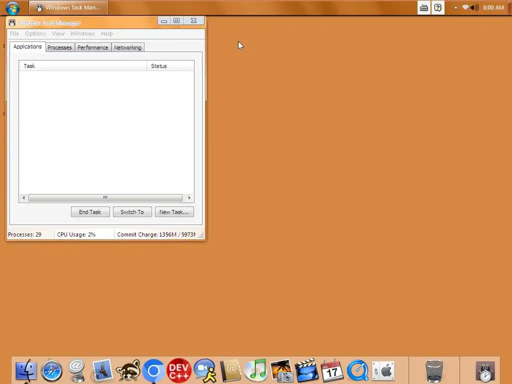Image resolution: width=512 pixels, height=384 pixels.
Task: Open the blue circle app icon
Action: [153, 370]
